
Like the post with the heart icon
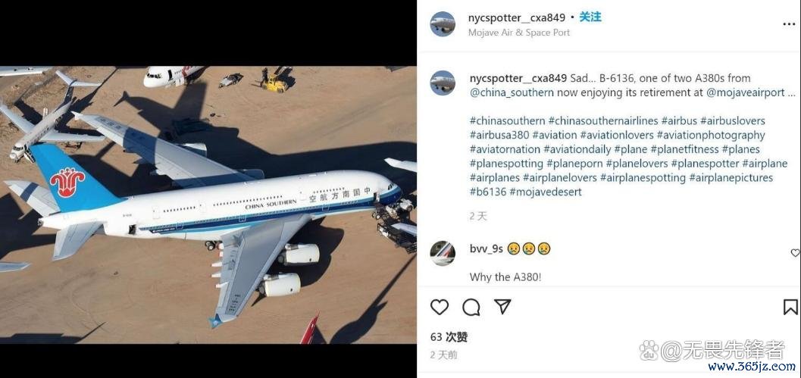[x=440, y=307]
